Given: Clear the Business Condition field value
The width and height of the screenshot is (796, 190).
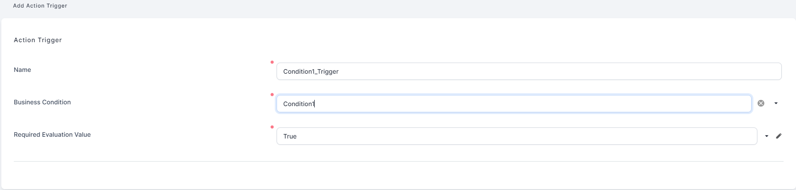Looking at the screenshot, I should click(761, 103).
